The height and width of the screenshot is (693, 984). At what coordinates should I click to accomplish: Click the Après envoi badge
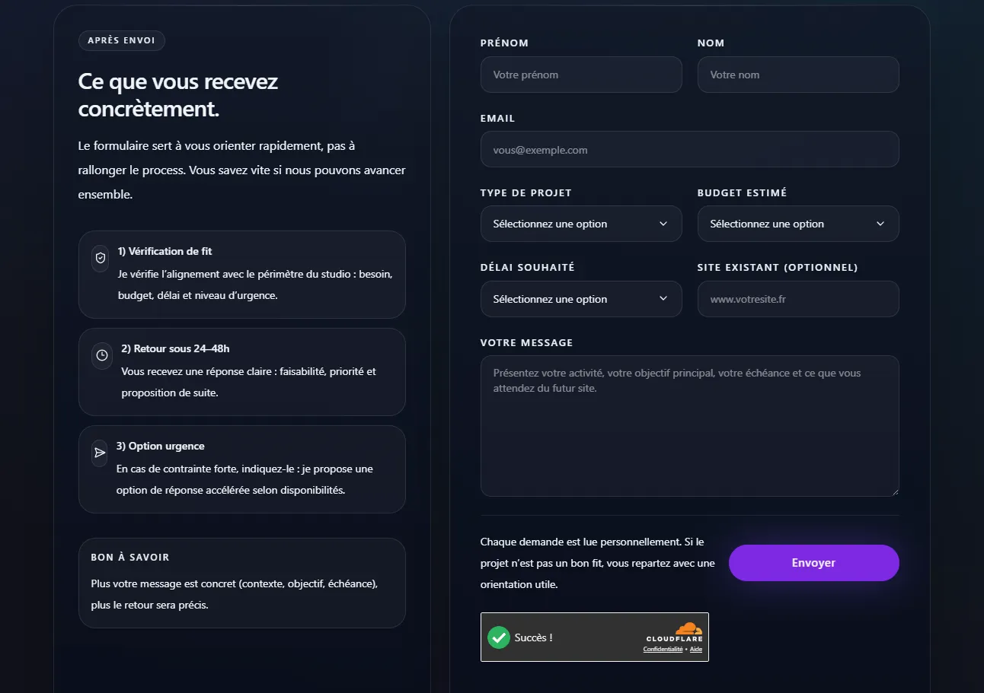tap(122, 40)
